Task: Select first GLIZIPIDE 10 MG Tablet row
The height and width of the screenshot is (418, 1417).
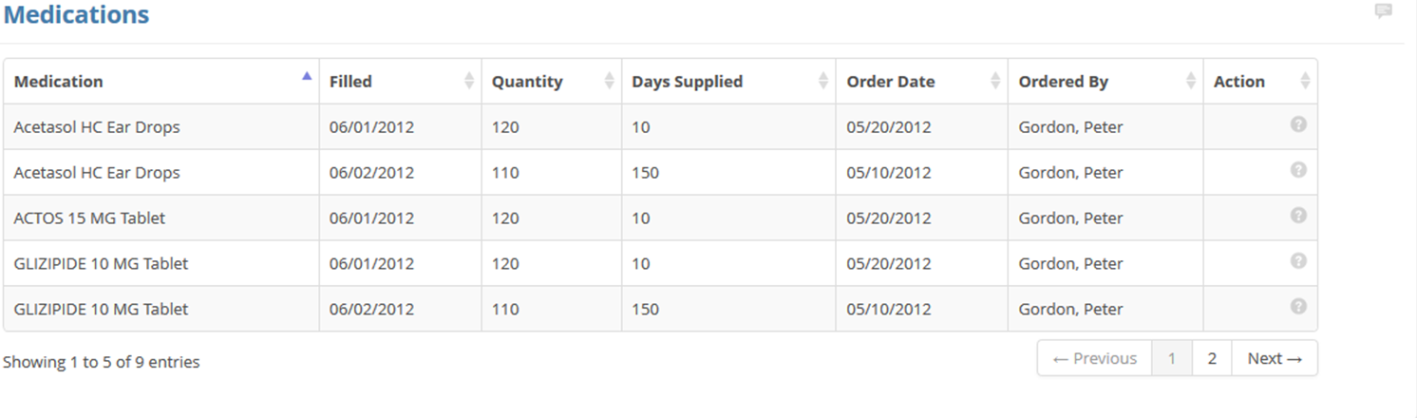Action: (660, 264)
